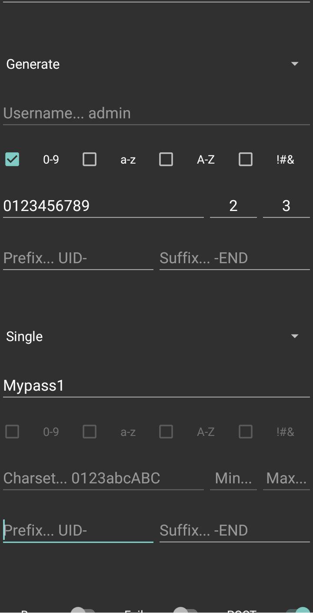
Task: Focus the Suffix field below the 0123456789 charset
Action: [x=234, y=258]
